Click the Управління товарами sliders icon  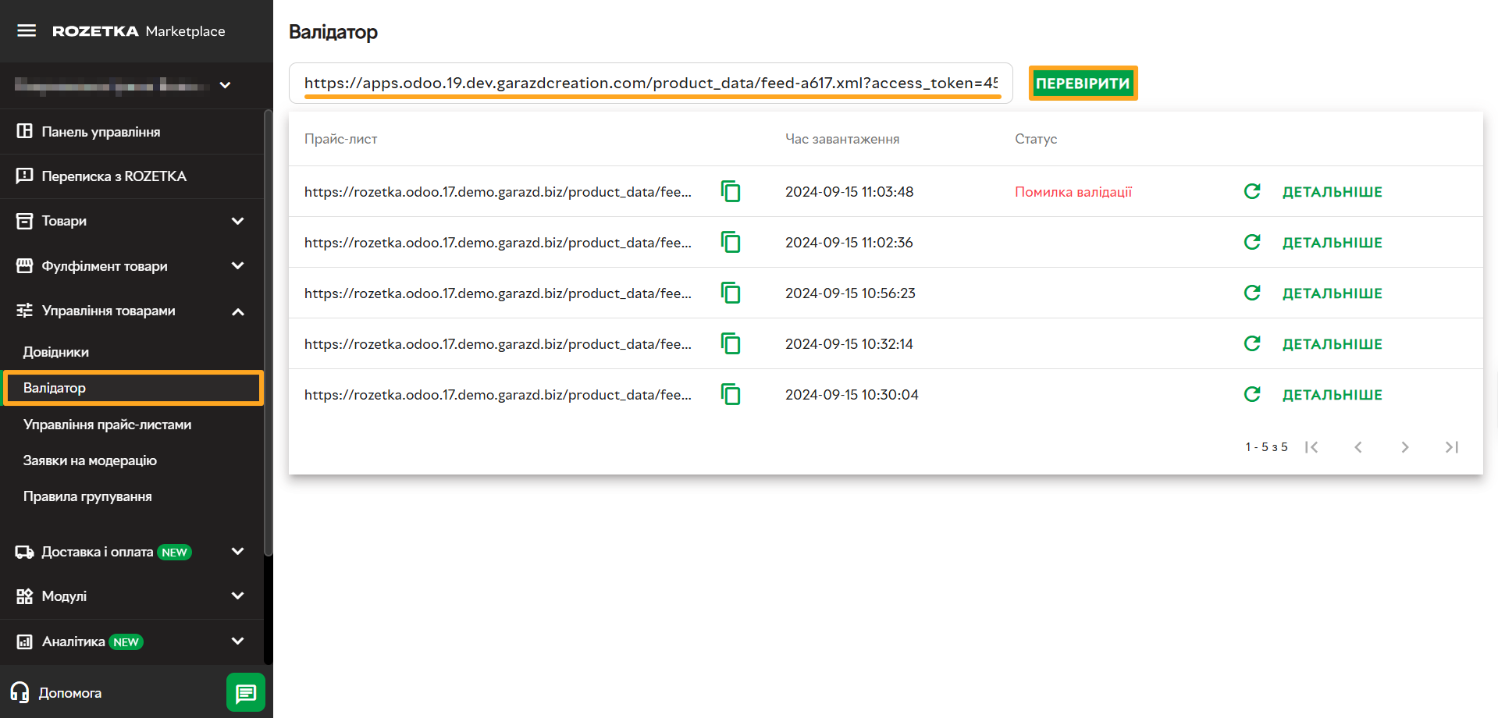pos(25,311)
